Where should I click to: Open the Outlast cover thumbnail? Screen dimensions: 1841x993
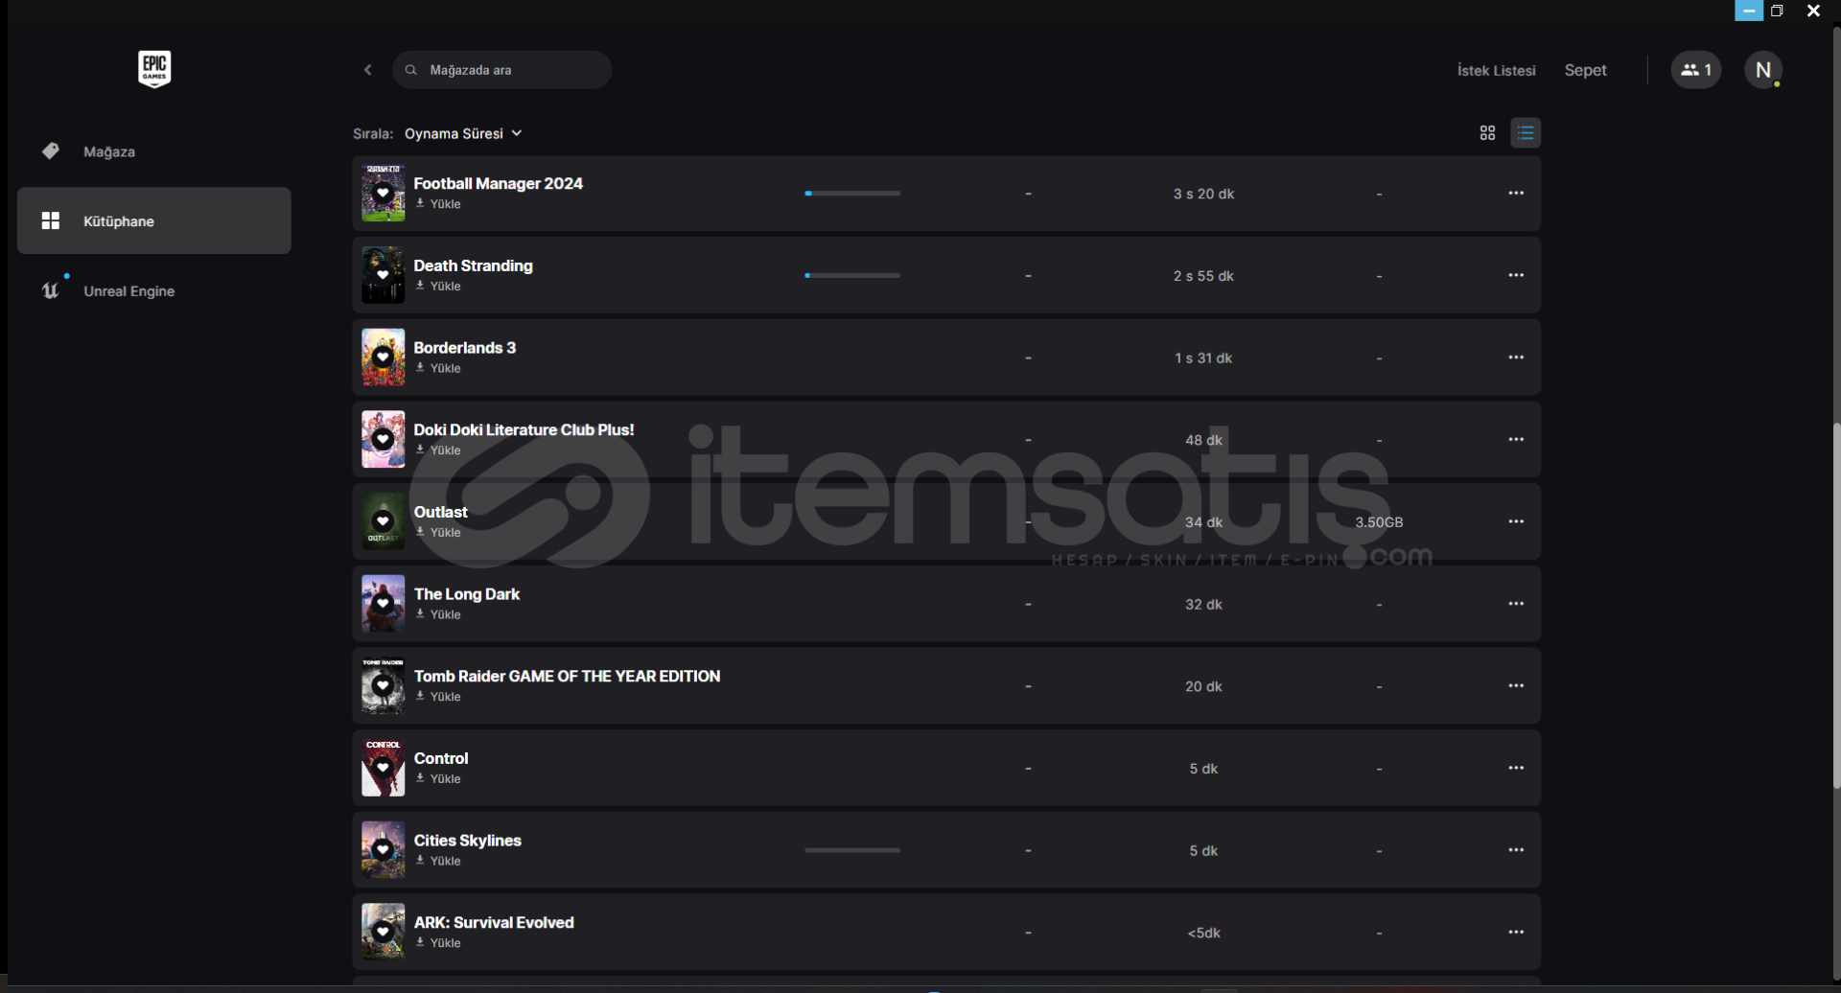point(383,522)
